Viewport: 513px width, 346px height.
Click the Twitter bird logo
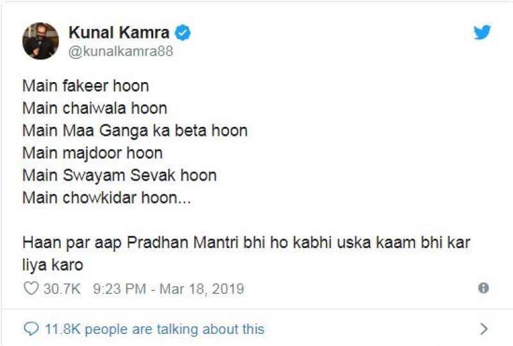(482, 33)
